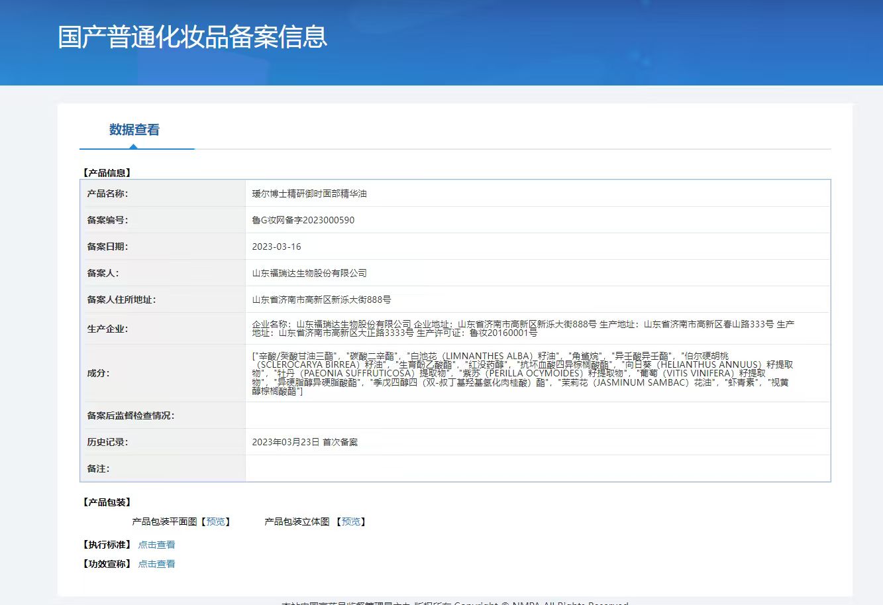Switch to the 数据查看 tab

(134, 130)
